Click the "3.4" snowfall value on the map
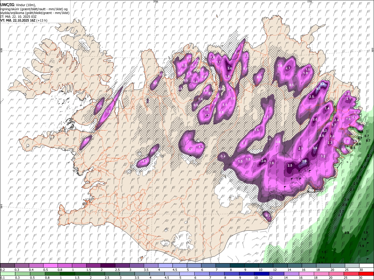 click(315, 148)
